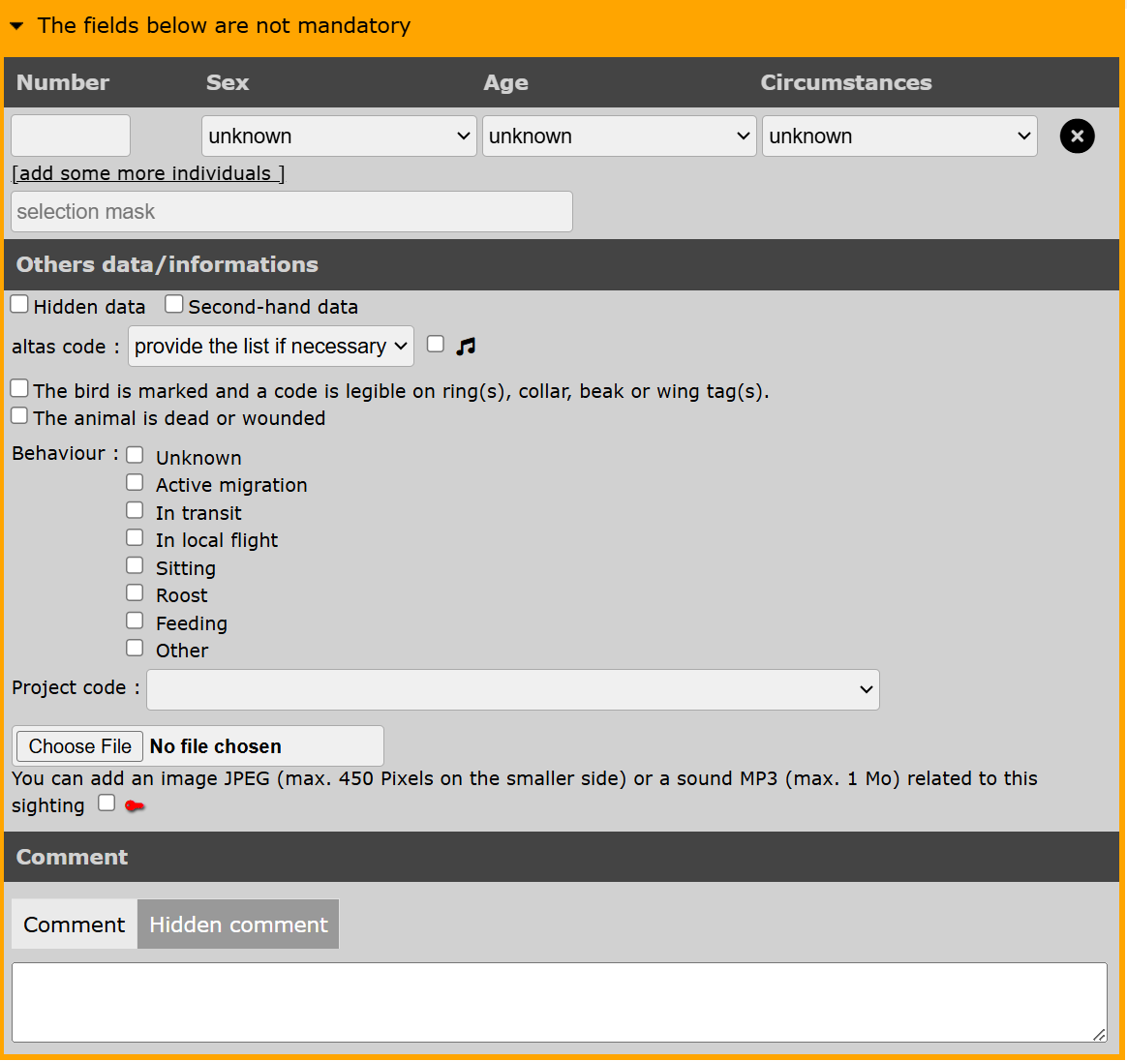This screenshot has width=1127, height=1061.
Task: Click the add some more individuals link
Action: coord(148,173)
